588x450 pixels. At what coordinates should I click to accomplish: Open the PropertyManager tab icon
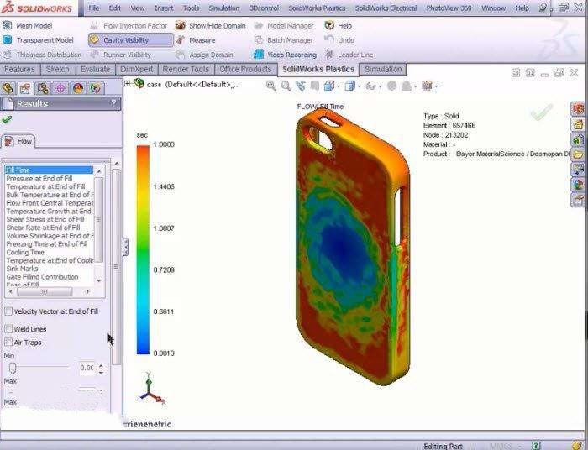[25, 88]
